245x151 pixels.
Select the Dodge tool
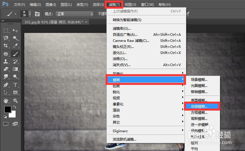coord(15,77)
